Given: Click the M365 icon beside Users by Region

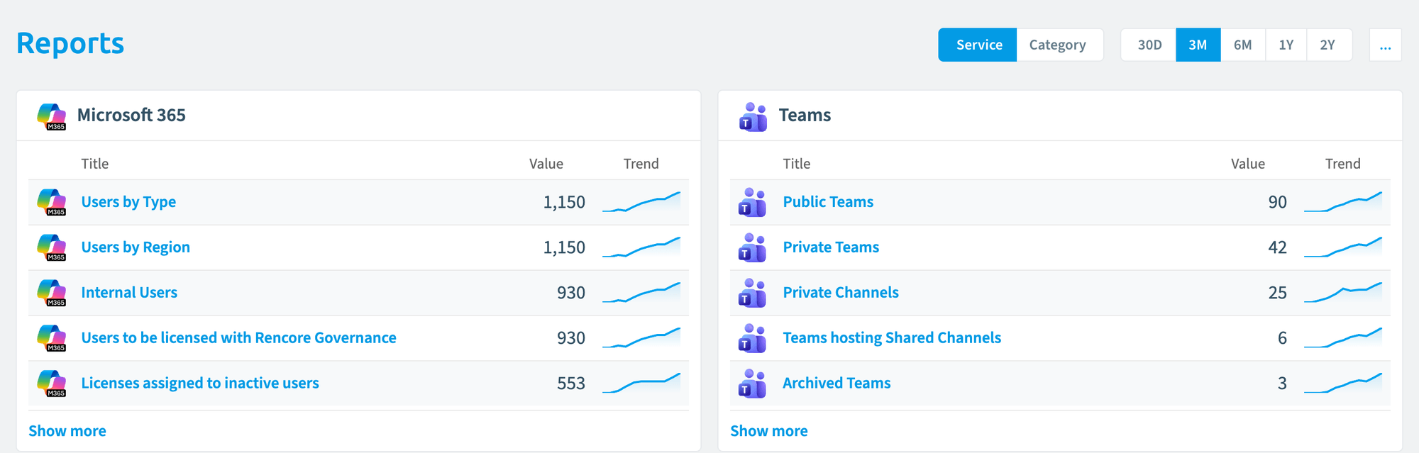Looking at the screenshot, I should (51, 247).
